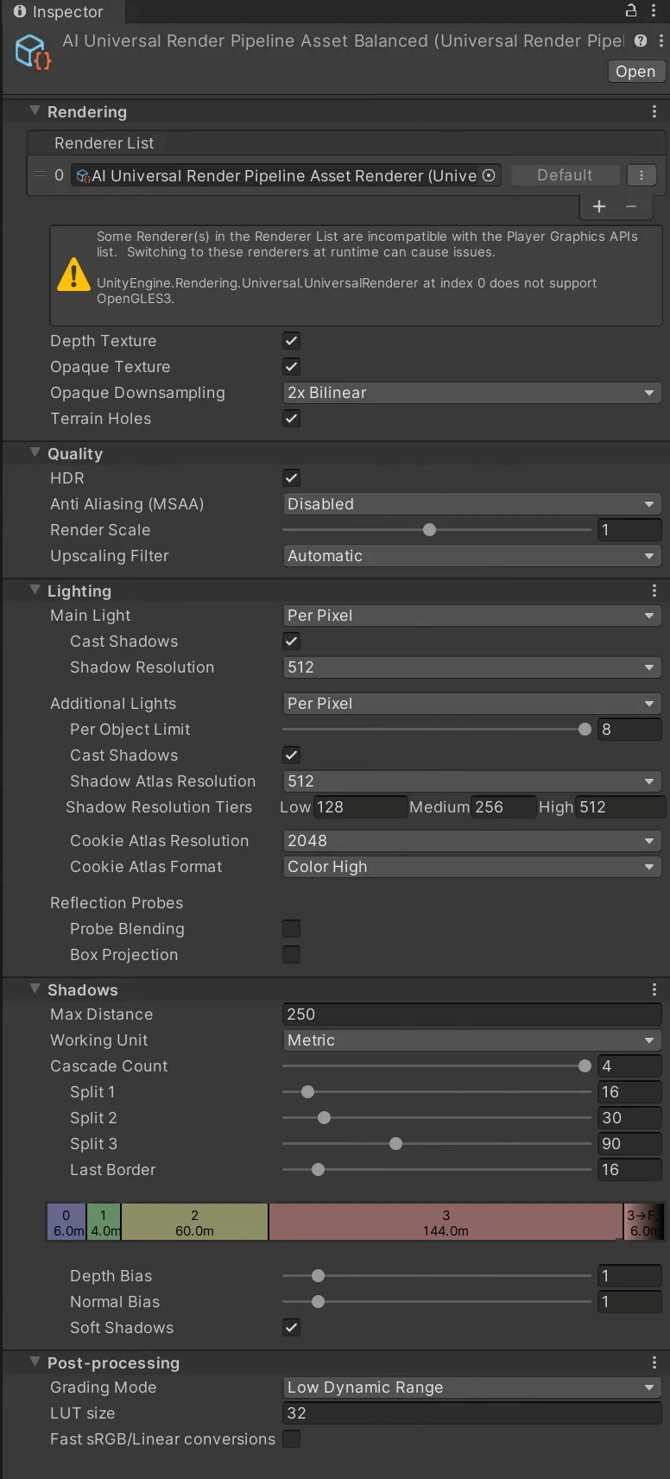Viewport: 670px width, 1479px height.
Task: Click the Render Scale slider
Action: click(x=437, y=530)
